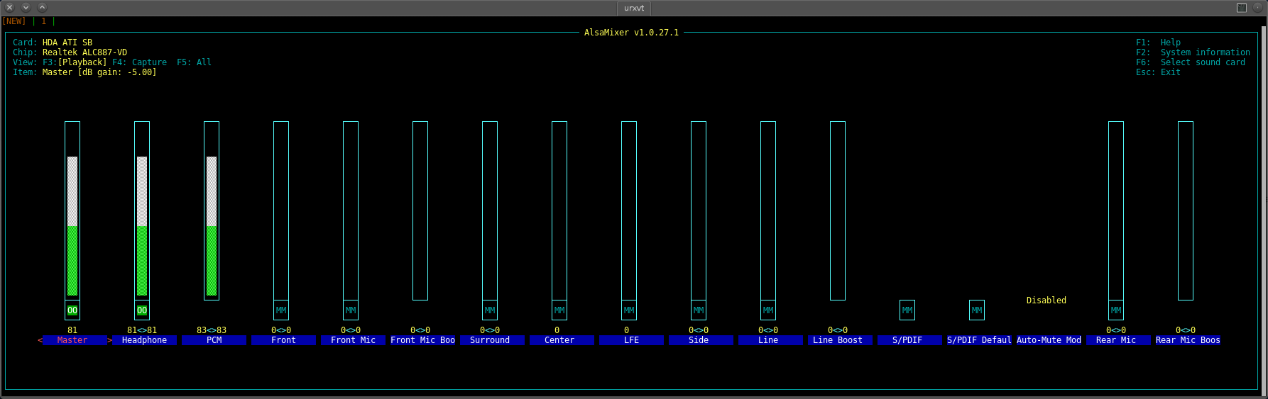The height and width of the screenshot is (399, 1268).
Task: Open the Auto-Mute Mod option
Action: click(x=1049, y=341)
